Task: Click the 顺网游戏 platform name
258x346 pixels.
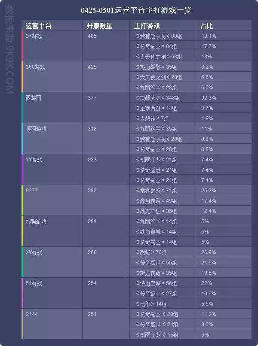Action: click(36, 129)
